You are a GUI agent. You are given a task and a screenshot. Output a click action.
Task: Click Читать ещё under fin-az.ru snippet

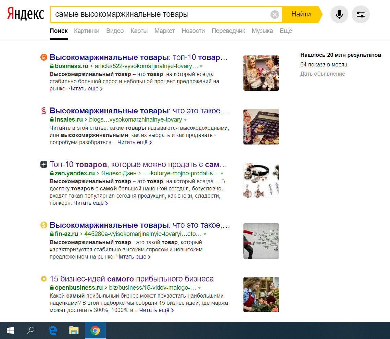(134, 257)
